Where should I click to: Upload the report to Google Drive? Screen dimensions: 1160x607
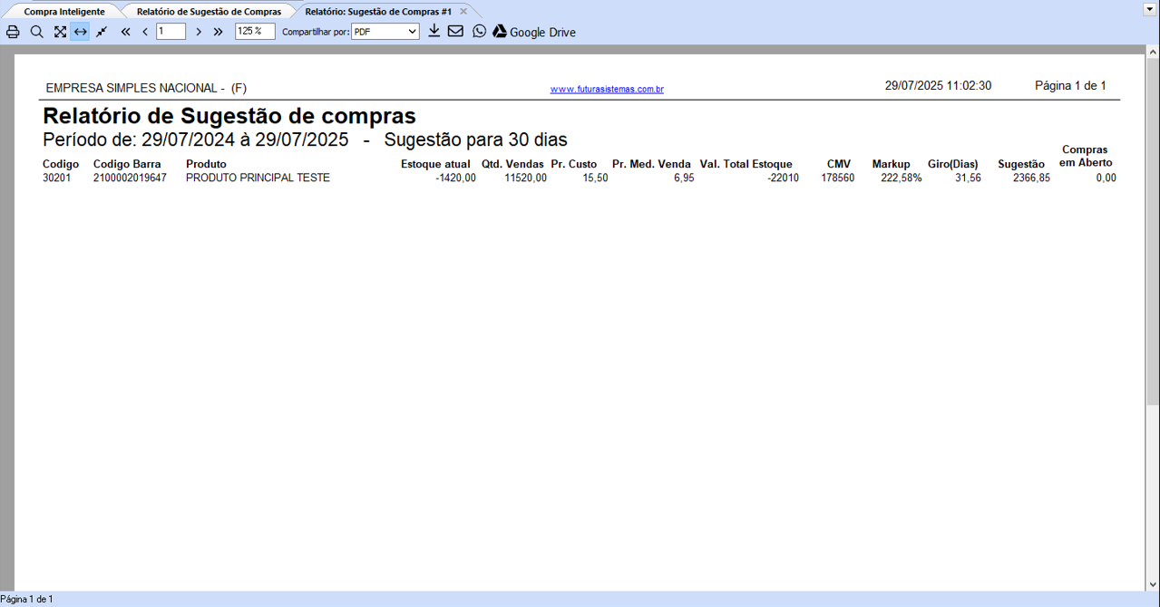[534, 32]
